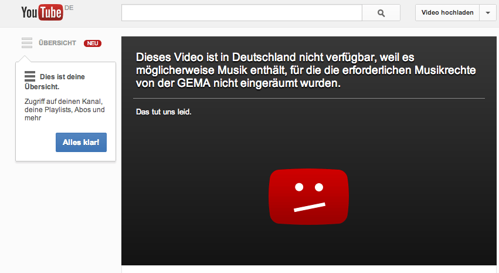Viewport: 499px width, 273px height.
Task: Click the sad red YouTube face icon
Action: pyautogui.click(x=308, y=197)
